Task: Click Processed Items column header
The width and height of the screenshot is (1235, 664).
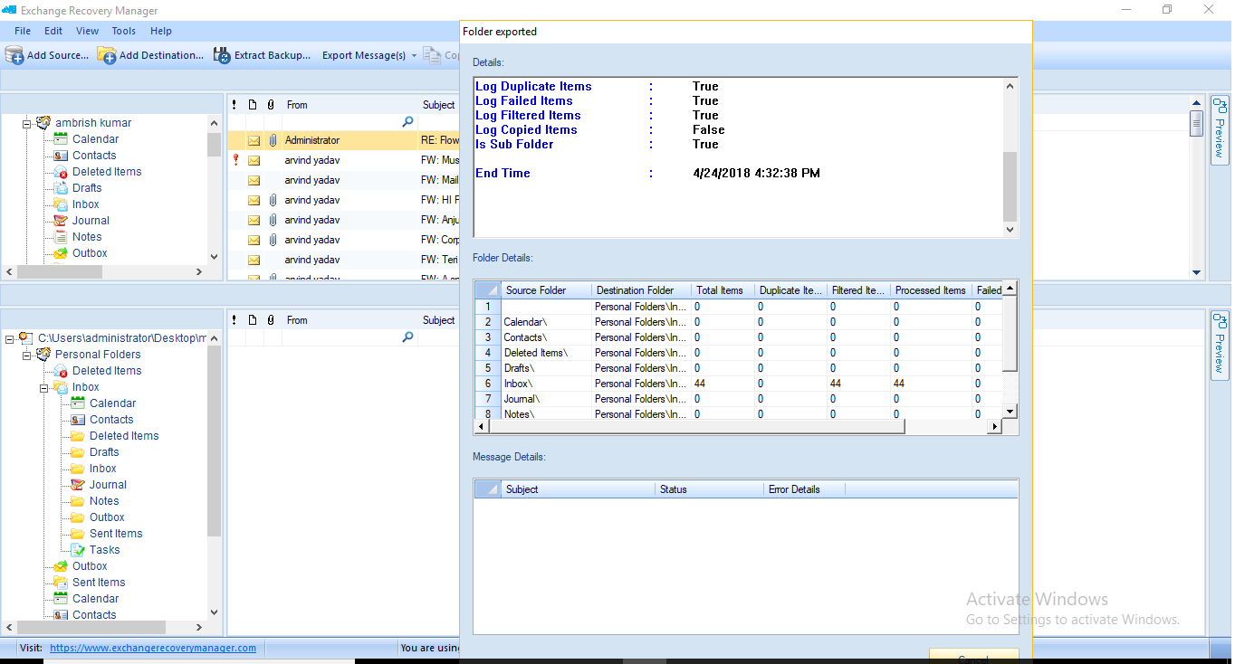Action: pos(932,290)
